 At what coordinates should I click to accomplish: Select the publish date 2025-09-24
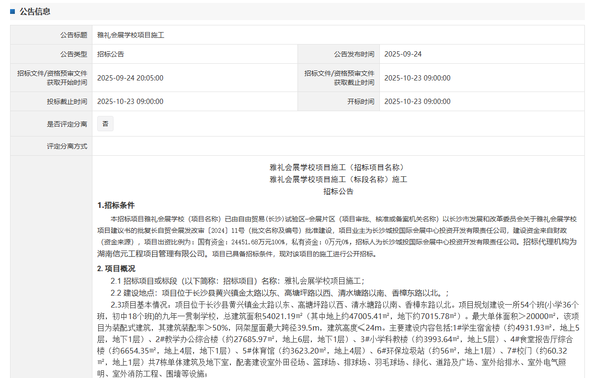point(404,54)
